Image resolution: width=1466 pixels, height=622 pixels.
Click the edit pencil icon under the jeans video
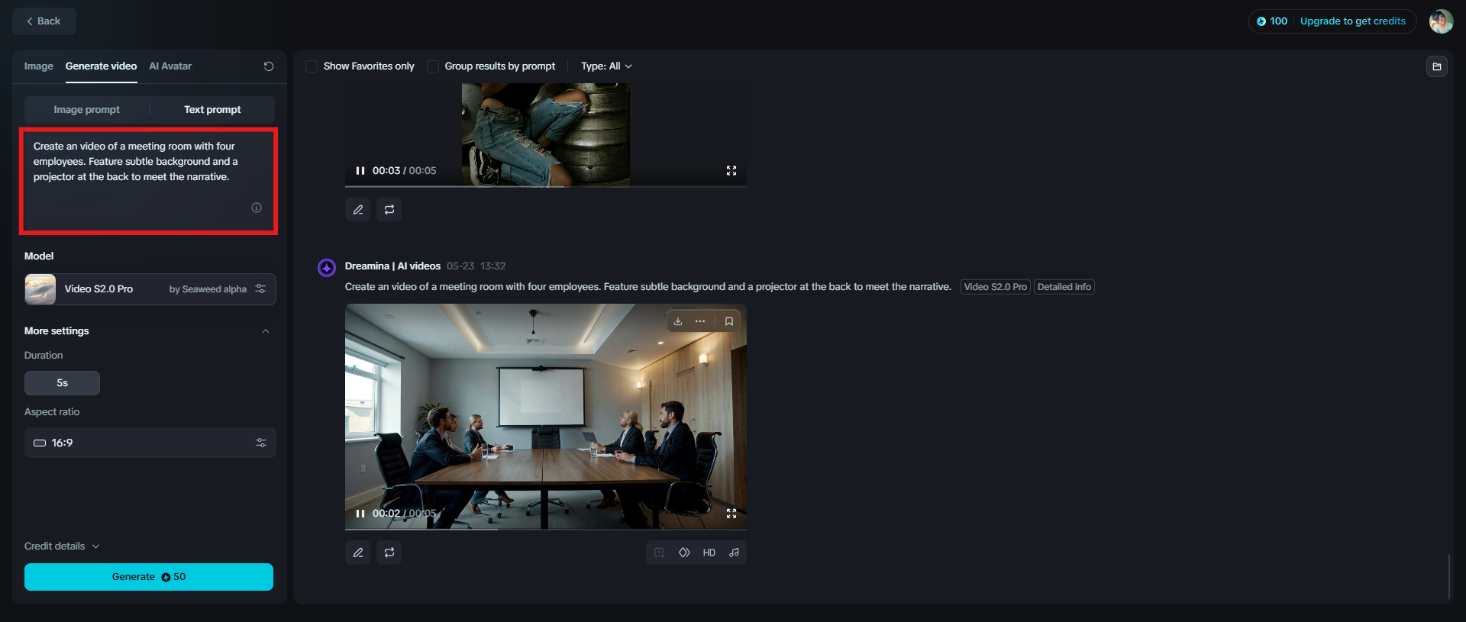[x=358, y=209]
